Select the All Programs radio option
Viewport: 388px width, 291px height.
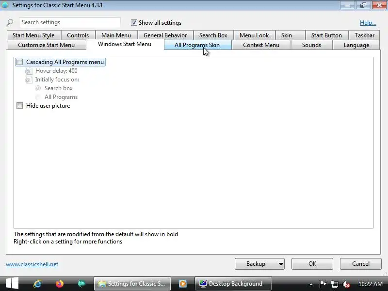[38, 97]
